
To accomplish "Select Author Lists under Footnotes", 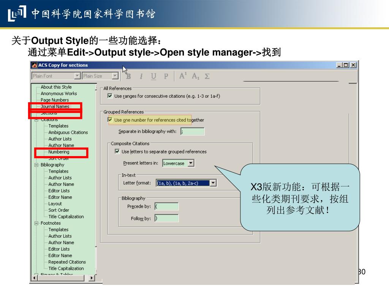I will tap(60, 236).
